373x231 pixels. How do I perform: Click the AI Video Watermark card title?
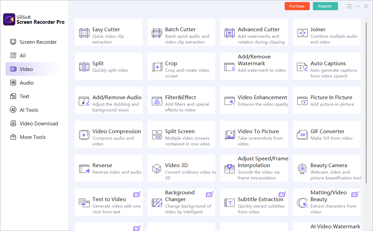click(335, 227)
